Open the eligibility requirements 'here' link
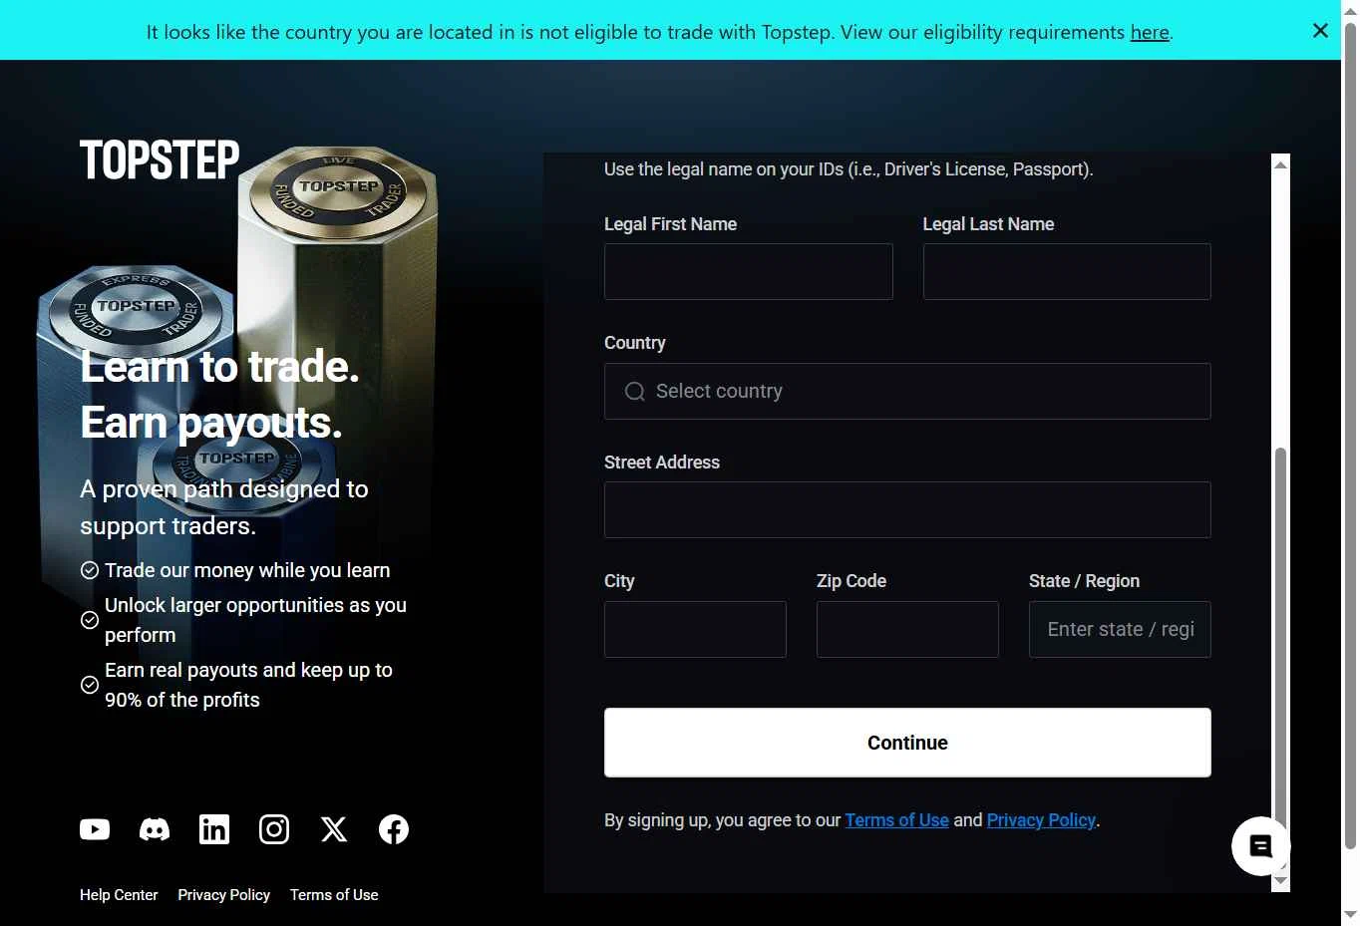This screenshot has height=926, width=1360. [1150, 32]
